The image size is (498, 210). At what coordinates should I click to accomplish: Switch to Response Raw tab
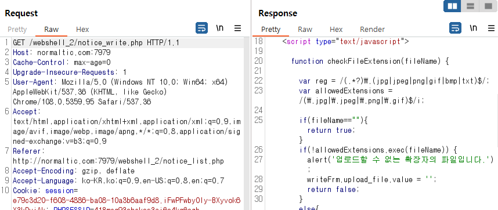[305, 30]
